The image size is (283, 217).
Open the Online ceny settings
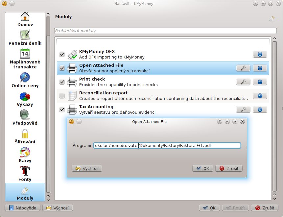tap(25, 80)
